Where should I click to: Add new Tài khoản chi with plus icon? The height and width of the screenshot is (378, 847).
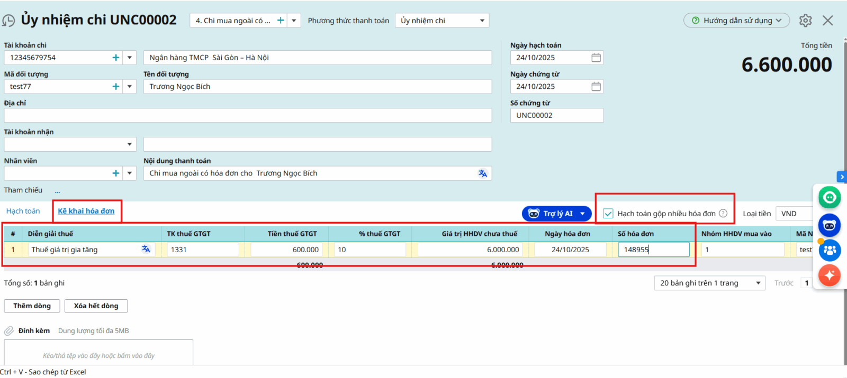pos(116,58)
